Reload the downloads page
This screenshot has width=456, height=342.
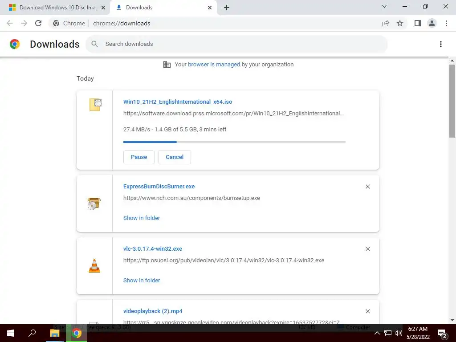[x=38, y=23]
